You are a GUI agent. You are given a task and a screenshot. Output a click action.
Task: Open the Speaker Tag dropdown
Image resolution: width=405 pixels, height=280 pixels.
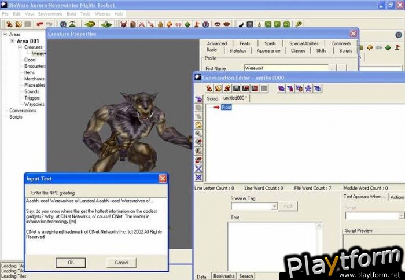click(x=275, y=206)
